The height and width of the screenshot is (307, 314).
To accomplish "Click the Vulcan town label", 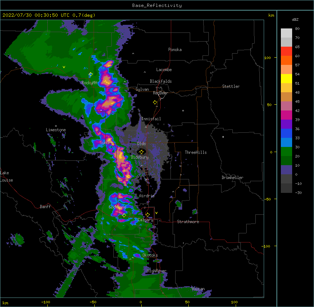I will [x=198, y=289].
